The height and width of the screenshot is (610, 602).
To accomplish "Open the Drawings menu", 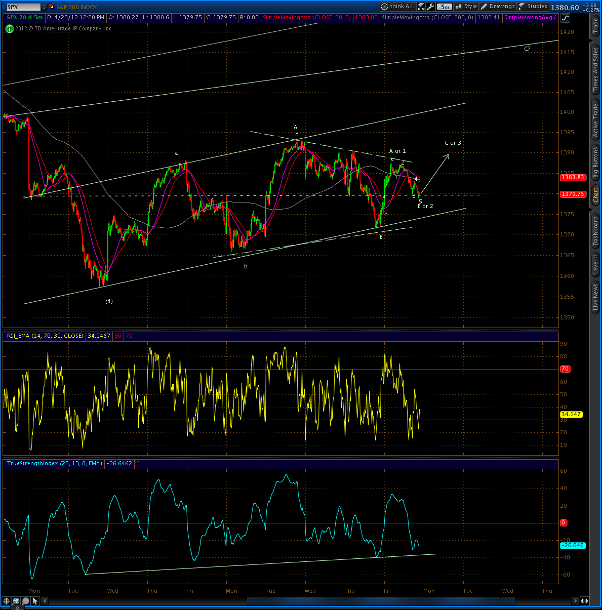I will 498,7.
